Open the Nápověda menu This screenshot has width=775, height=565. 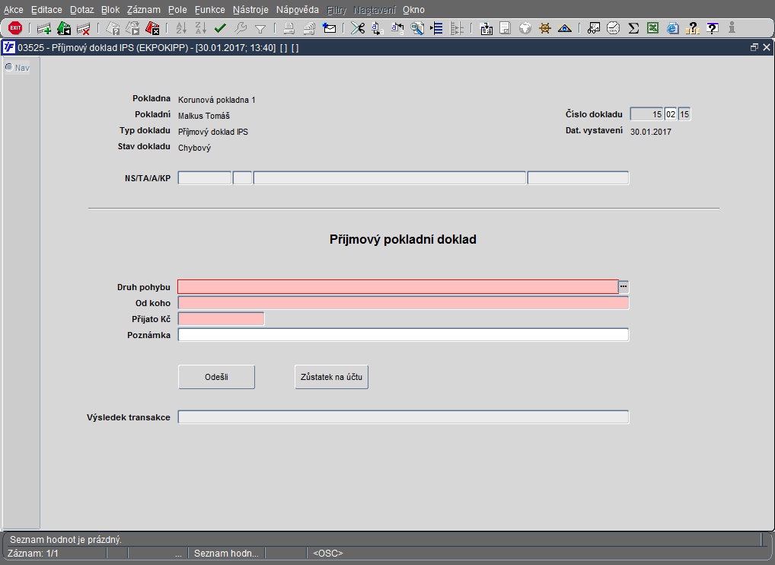(x=298, y=9)
